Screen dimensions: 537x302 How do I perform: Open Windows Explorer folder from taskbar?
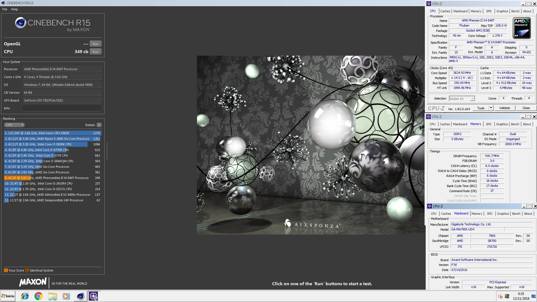click(52, 296)
